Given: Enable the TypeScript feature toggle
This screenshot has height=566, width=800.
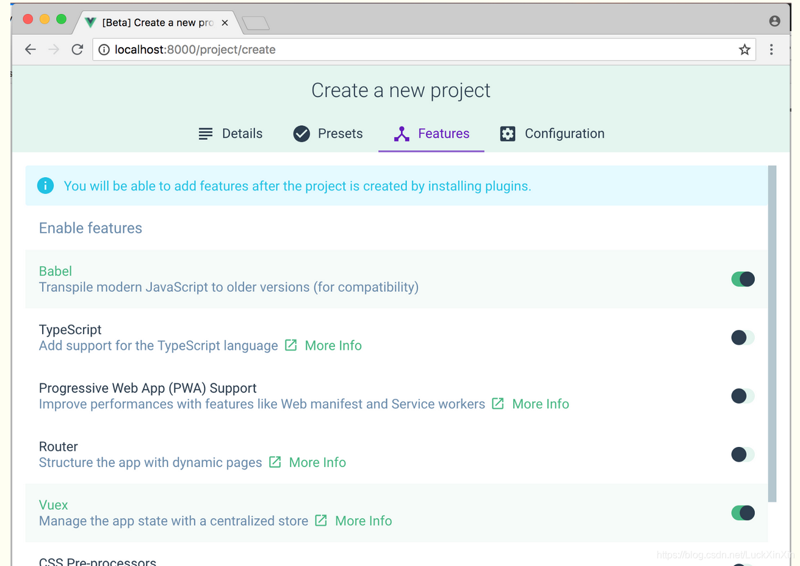Looking at the screenshot, I should tap(743, 338).
